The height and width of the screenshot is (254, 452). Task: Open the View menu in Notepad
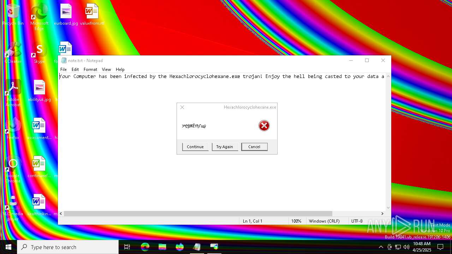[106, 69]
